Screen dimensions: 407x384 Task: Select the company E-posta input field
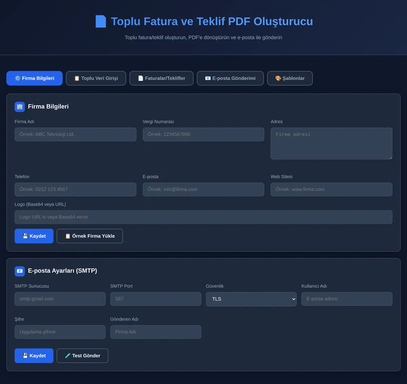pos(203,189)
